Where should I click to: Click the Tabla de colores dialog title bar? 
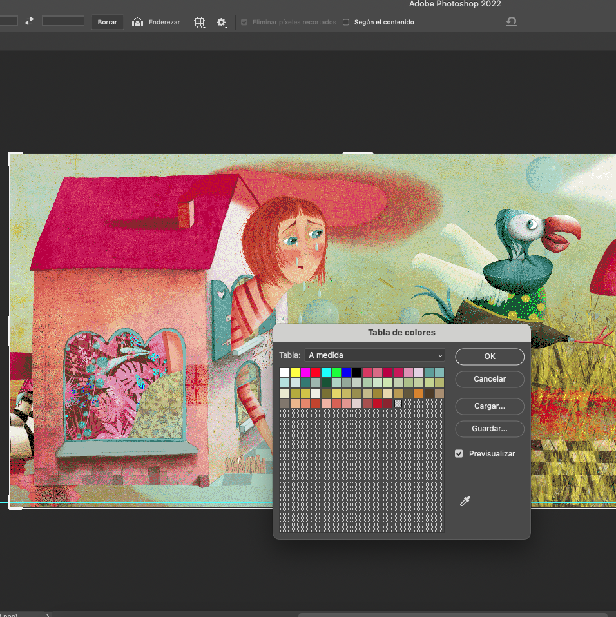401,333
